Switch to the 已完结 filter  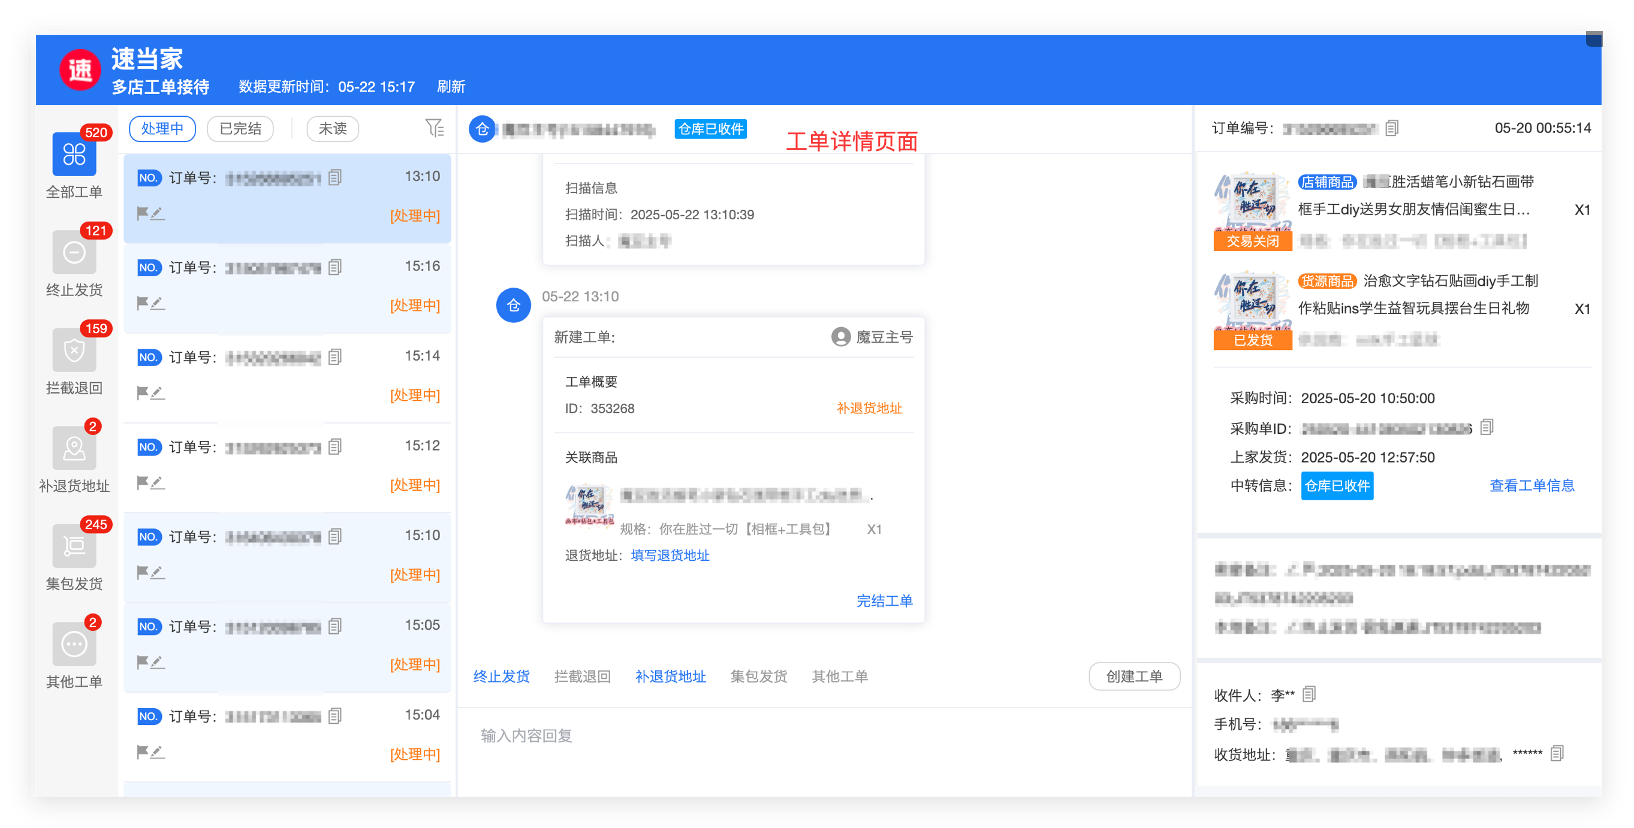240,129
